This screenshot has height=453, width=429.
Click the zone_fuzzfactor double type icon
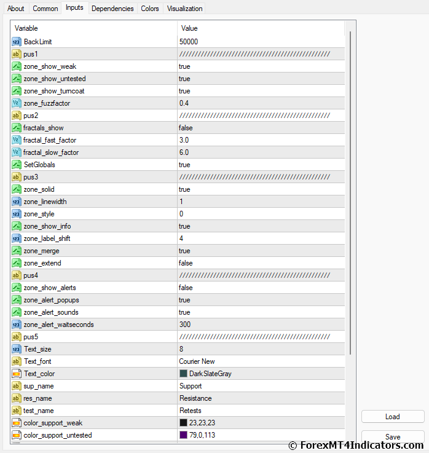(17, 103)
